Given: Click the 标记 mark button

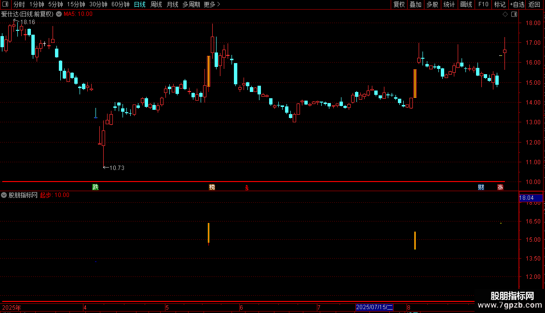Looking at the screenshot, I should tap(500, 4).
